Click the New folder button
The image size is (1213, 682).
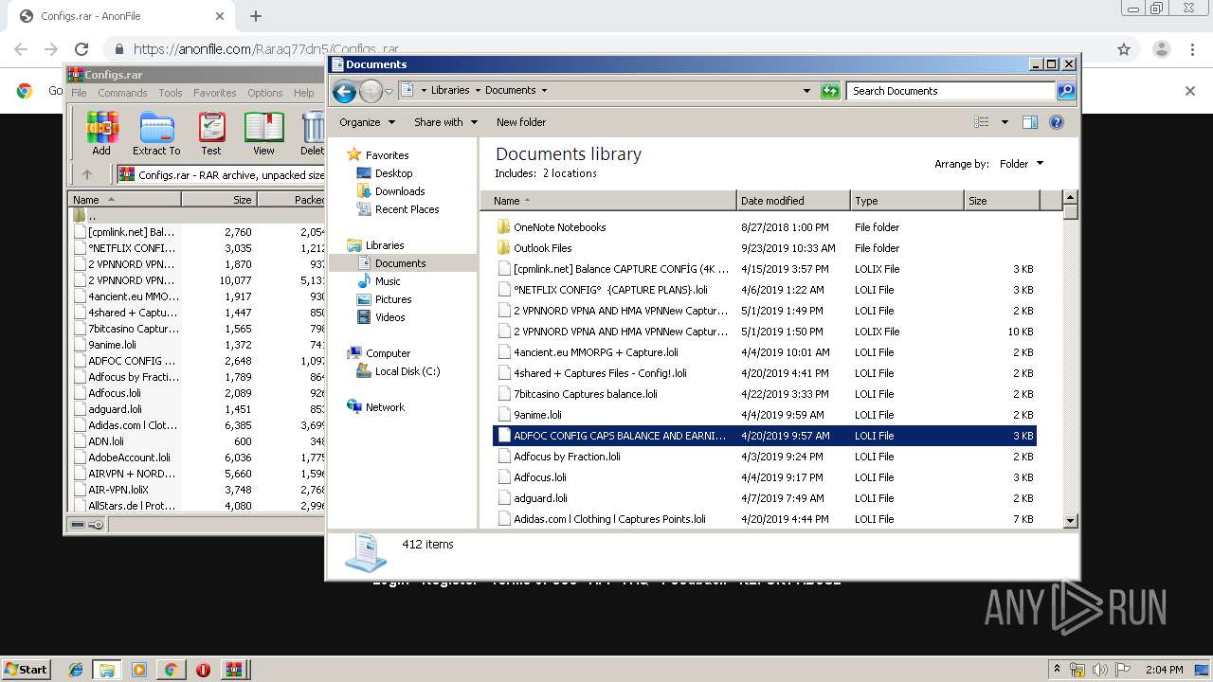click(x=521, y=122)
